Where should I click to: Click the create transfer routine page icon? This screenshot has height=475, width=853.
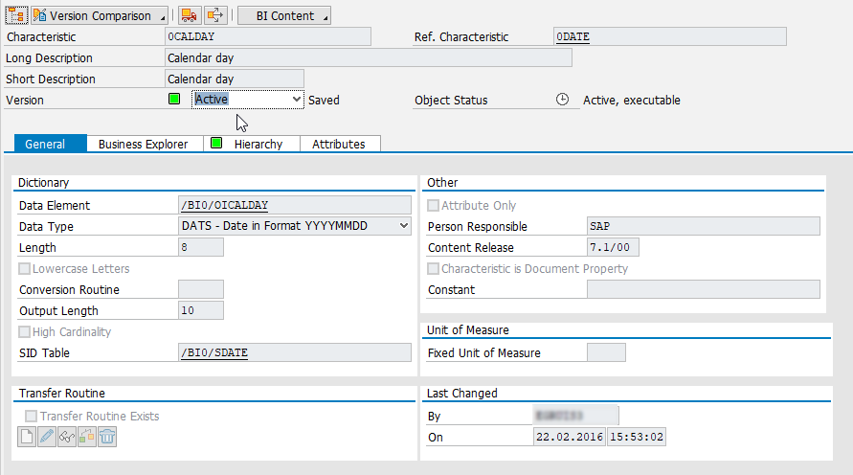[29, 438]
